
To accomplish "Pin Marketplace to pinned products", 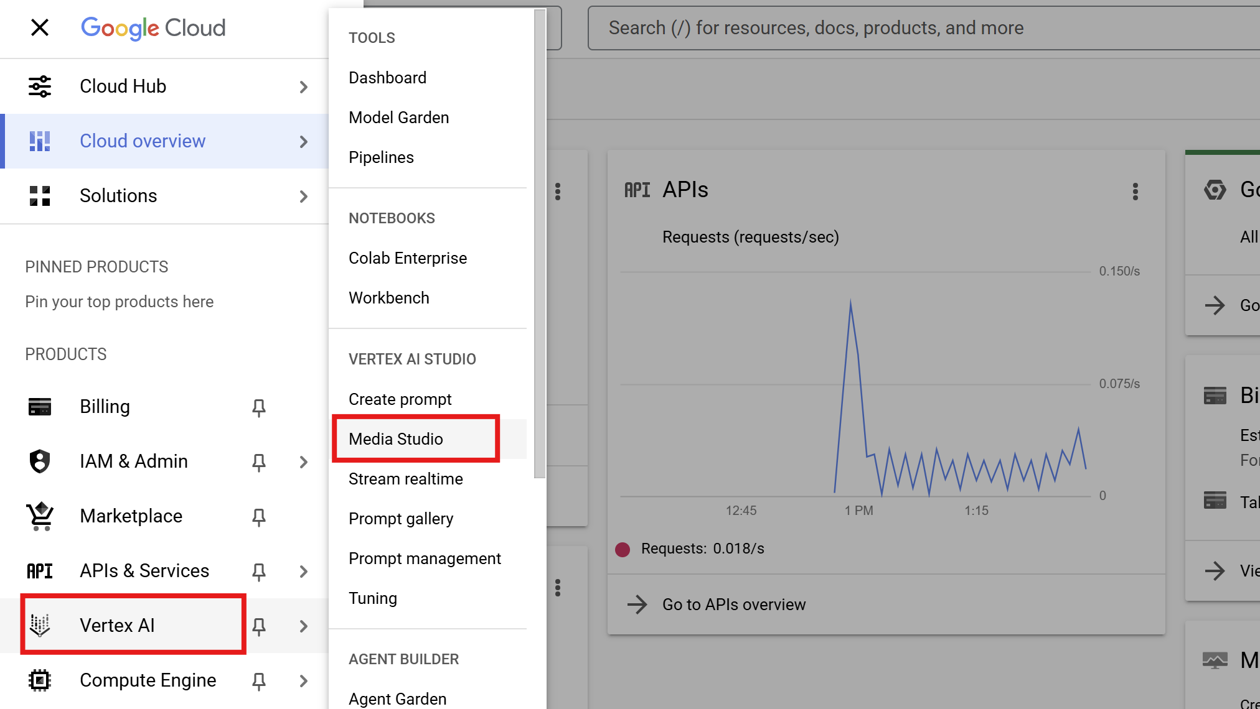I will 259,517.
